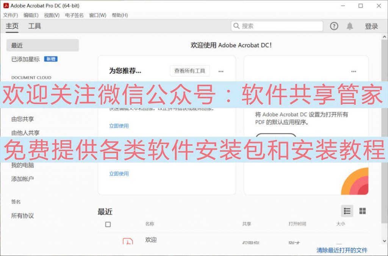Open the 视图(V) menu
388x256 pixels.
[x=52, y=15]
